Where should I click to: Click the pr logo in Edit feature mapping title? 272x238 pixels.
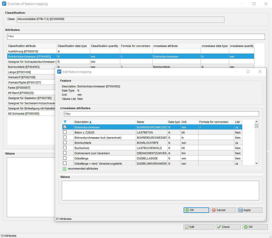[59, 72]
